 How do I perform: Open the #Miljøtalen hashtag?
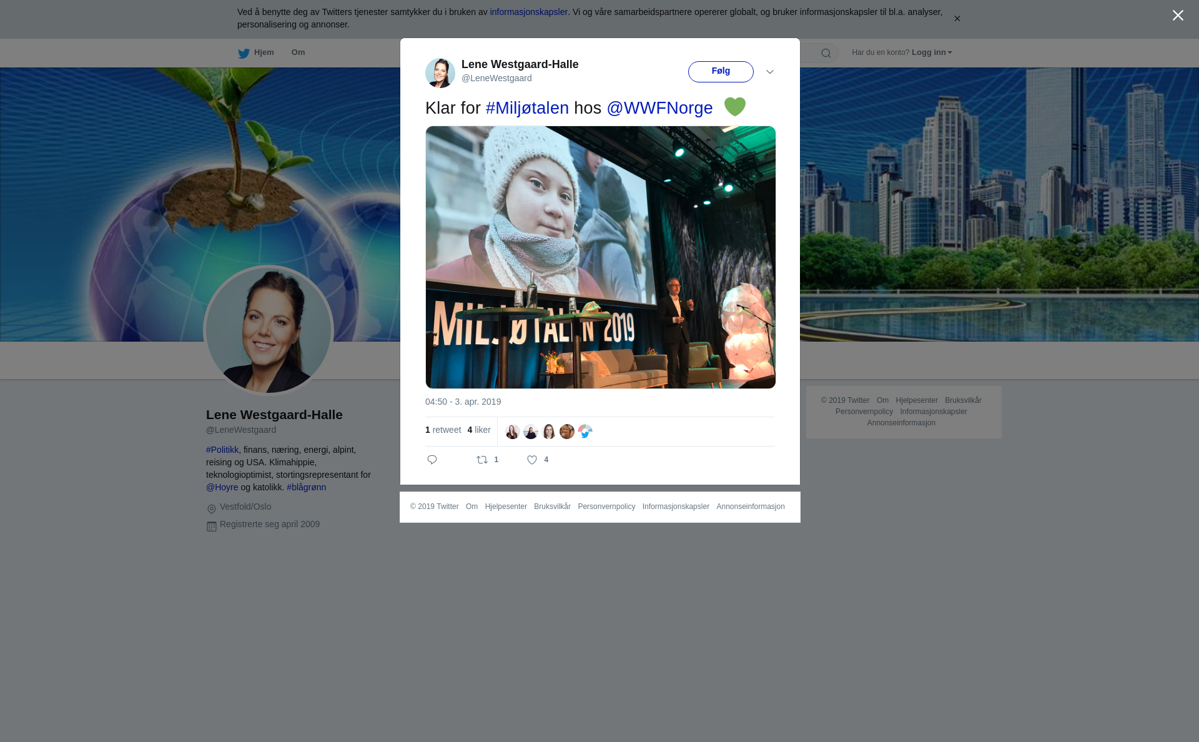click(x=527, y=108)
